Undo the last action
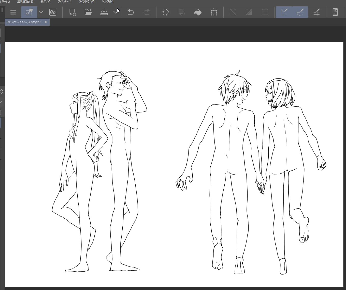Image resolution: width=346 pixels, height=290 pixels. [x=131, y=12]
